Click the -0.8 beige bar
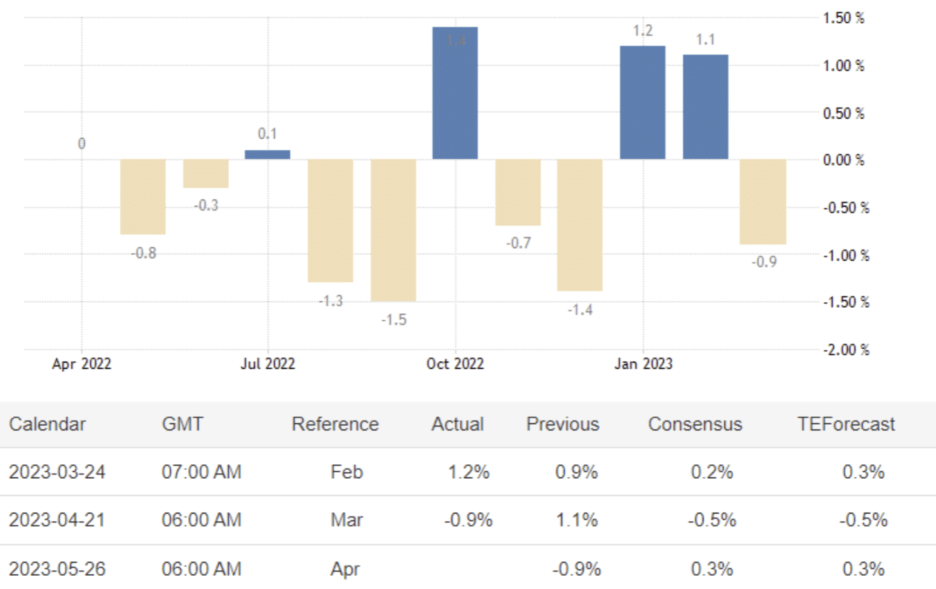Image resolution: width=936 pixels, height=589 pixels. pyautogui.click(x=143, y=197)
